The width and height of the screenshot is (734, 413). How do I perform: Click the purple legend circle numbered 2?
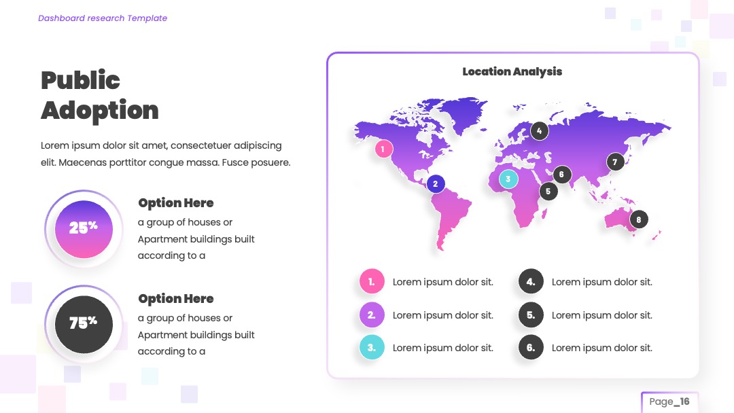coord(372,315)
